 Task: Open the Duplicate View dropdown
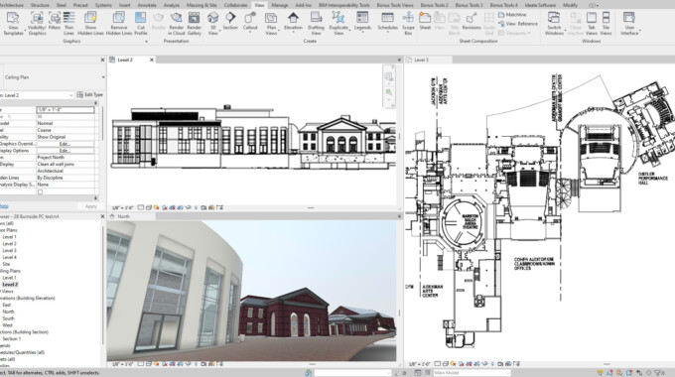coord(338,23)
